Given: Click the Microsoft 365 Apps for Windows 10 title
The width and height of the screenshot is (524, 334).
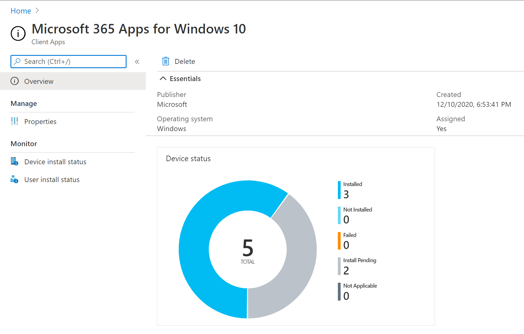Looking at the screenshot, I should [x=139, y=29].
